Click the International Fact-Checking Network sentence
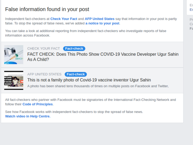This screenshot has height=145, width=193. pos(90,100)
